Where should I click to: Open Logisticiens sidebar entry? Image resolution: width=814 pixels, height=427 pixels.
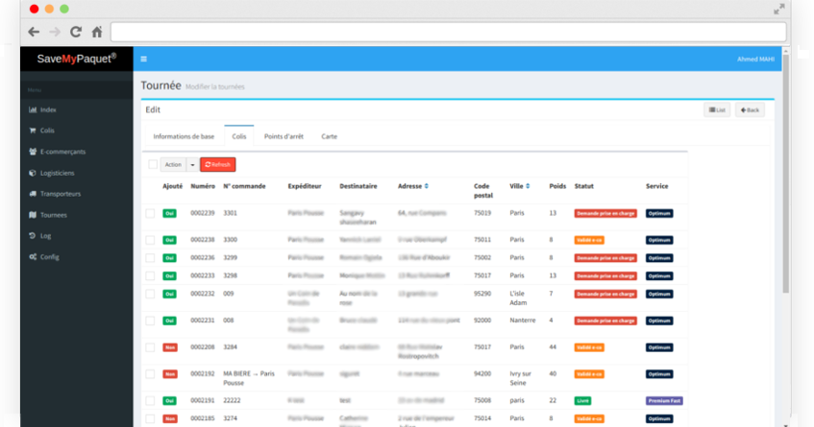coord(58,173)
